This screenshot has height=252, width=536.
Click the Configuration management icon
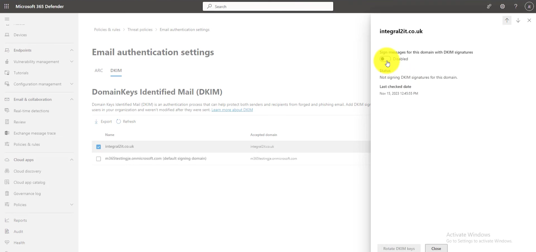pos(7,84)
